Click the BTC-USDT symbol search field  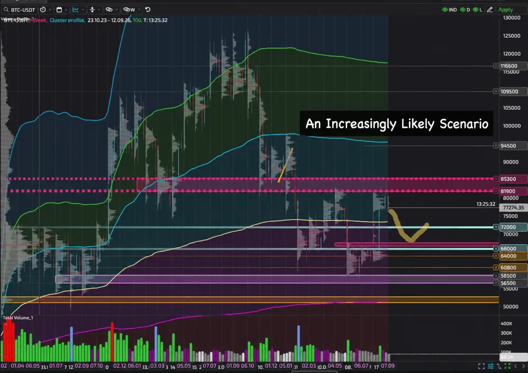point(19,10)
